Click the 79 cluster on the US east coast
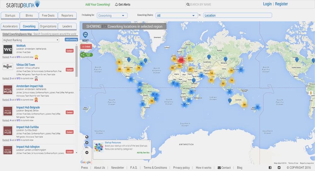Image resolution: width=315 pixels, height=171 pixels. (x=139, y=68)
